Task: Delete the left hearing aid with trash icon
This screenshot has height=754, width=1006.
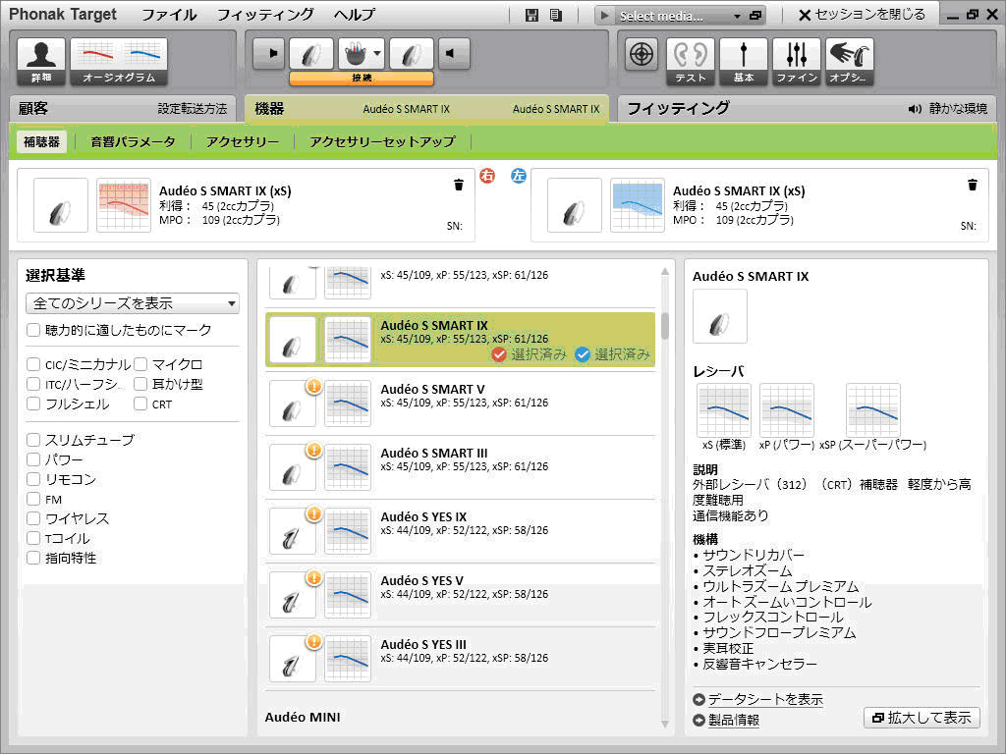Action: (973, 185)
